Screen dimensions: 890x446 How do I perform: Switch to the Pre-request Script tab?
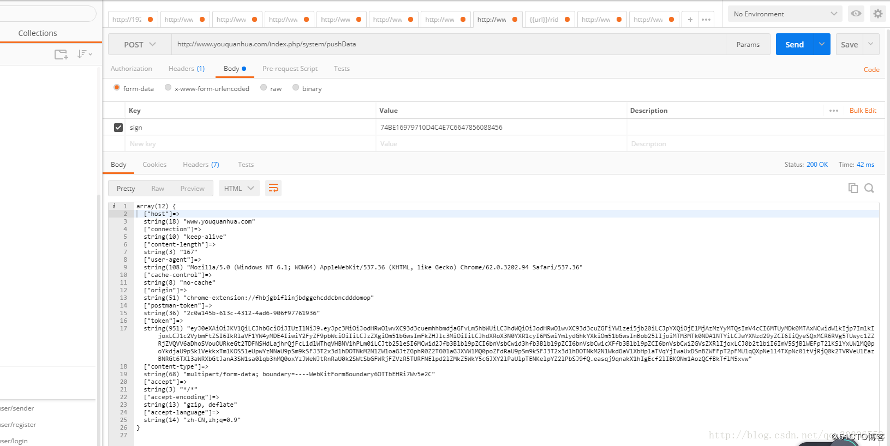coord(290,69)
